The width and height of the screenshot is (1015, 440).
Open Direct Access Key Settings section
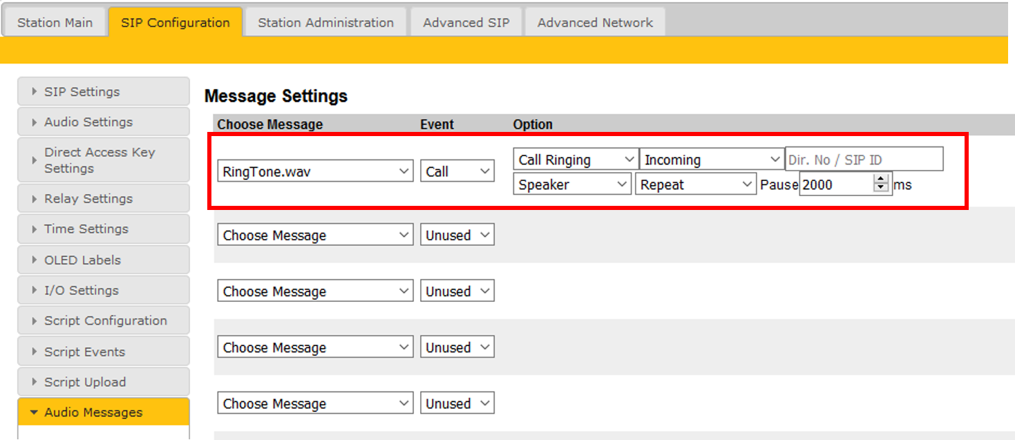pyautogui.click(x=103, y=160)
